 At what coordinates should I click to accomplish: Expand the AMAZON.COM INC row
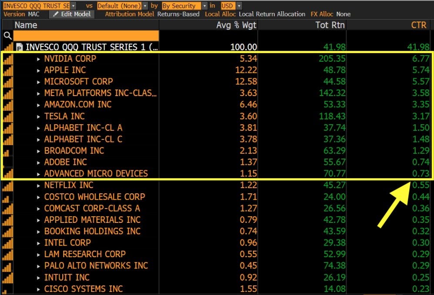38,105
